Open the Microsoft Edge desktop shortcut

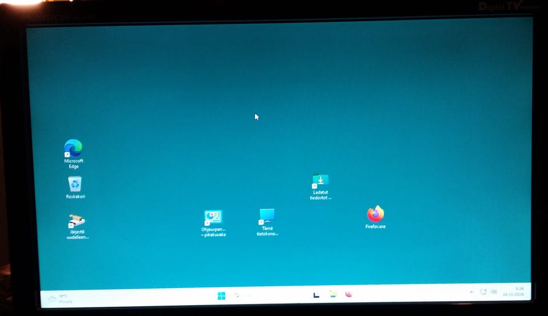coord(74,153)
